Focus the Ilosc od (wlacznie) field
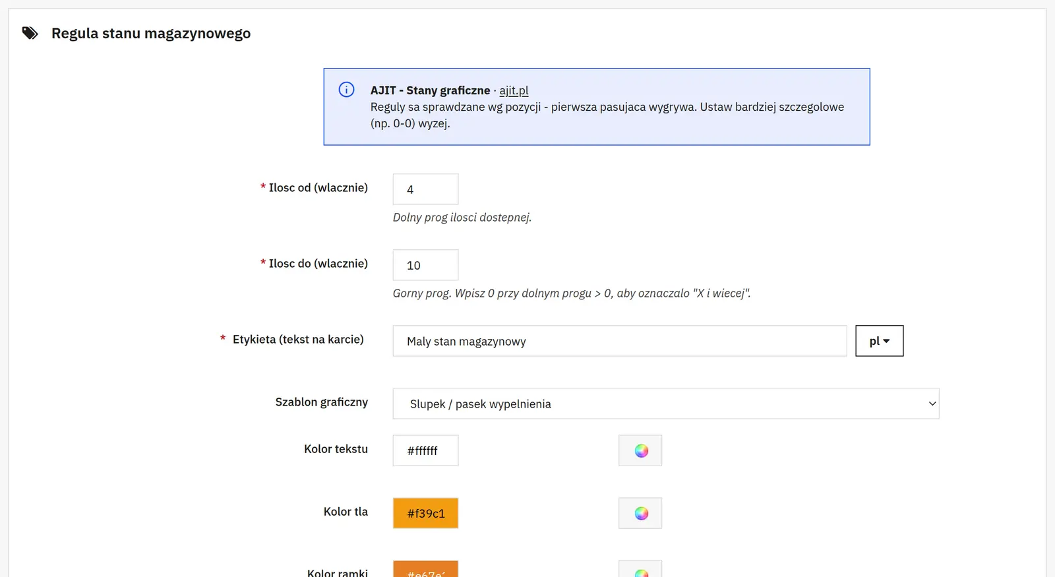1055x577 pixels. click(x=425, y=189)
